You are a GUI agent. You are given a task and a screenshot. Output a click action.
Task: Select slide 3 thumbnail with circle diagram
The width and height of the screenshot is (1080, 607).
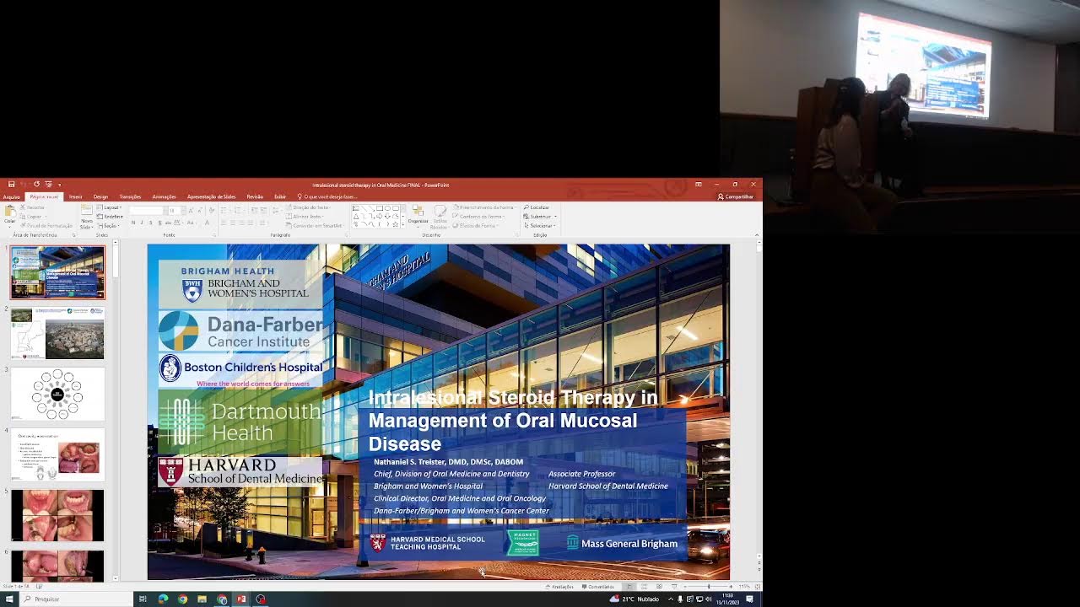click(x=57, y=394)
